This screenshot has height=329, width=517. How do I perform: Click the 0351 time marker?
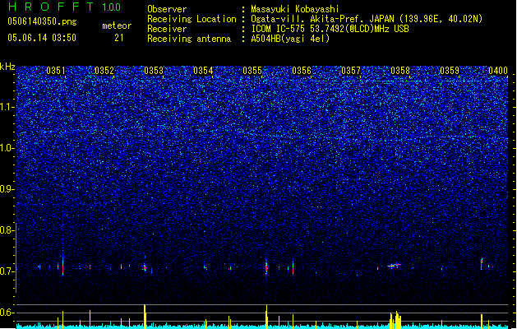click(56, 71)
